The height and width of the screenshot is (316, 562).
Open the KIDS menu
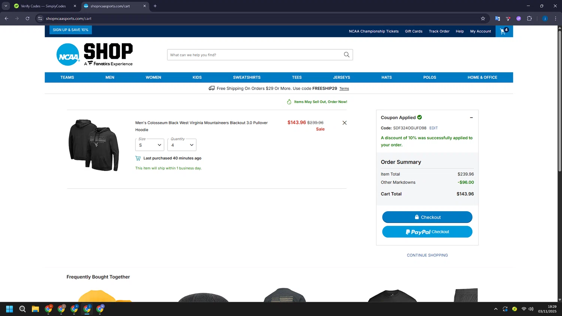coord(197,78)
